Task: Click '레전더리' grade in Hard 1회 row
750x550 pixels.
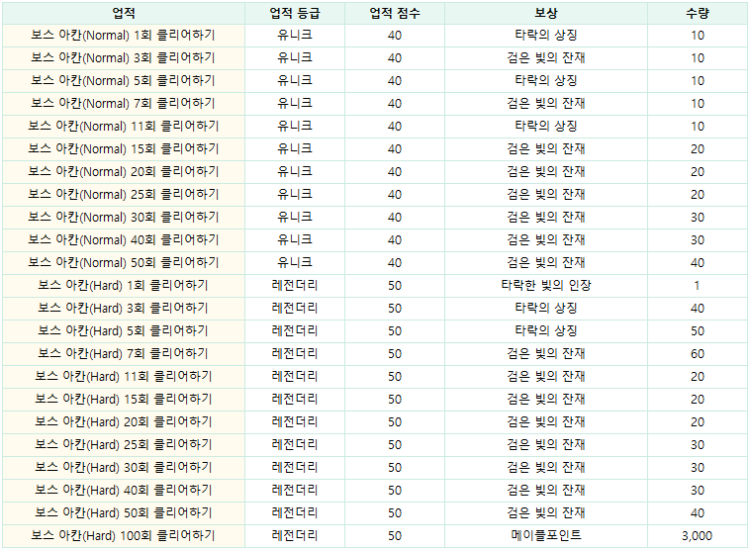Action: point(295,286)
